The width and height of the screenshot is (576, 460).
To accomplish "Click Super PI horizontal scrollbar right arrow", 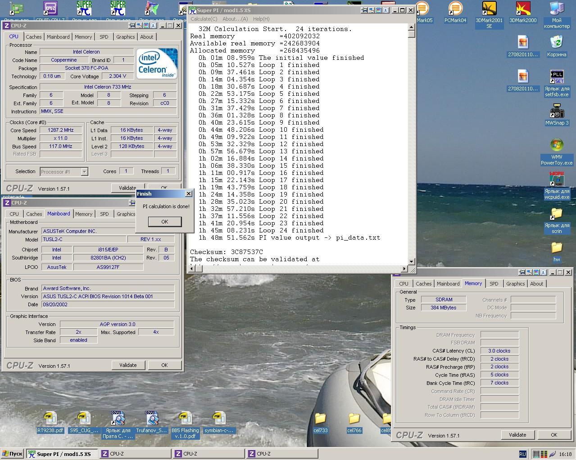I will pyautogui.click(x=404, y=269).
